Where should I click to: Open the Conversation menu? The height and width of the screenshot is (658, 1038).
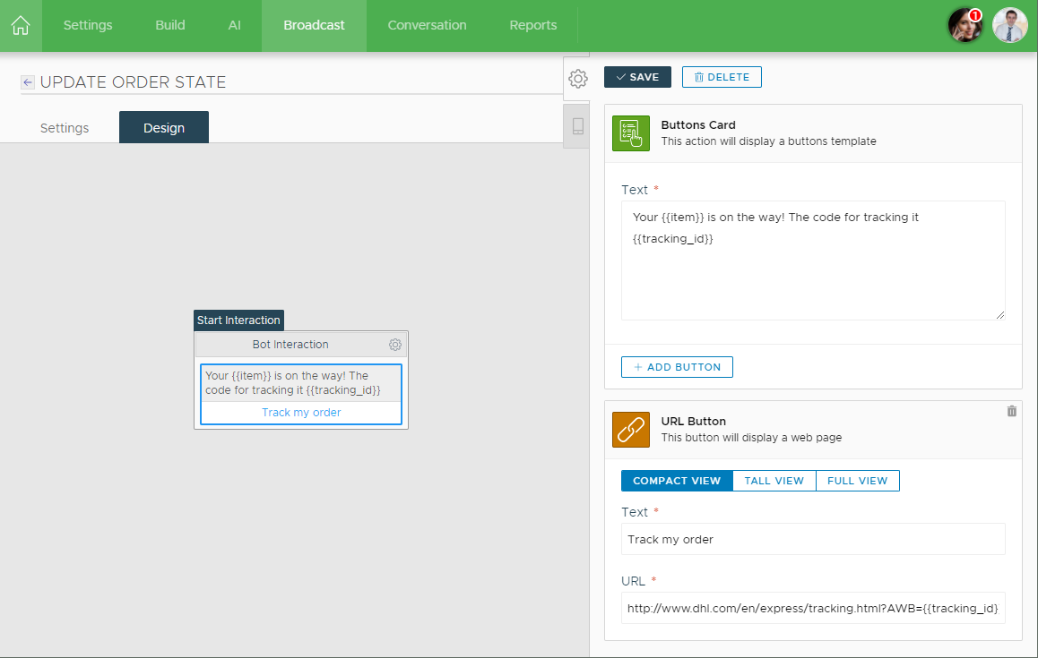tap(427, 25)
